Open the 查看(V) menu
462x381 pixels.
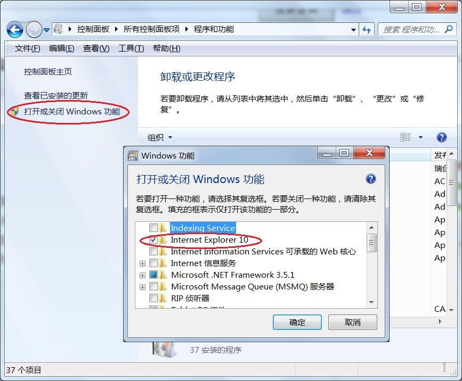click(96, 48)
